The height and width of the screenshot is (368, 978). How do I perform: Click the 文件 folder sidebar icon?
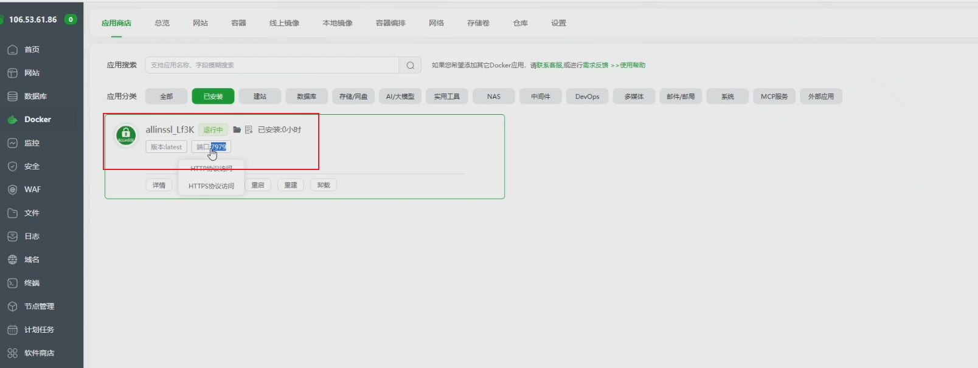pyautogui.click(x=12, y=213)
